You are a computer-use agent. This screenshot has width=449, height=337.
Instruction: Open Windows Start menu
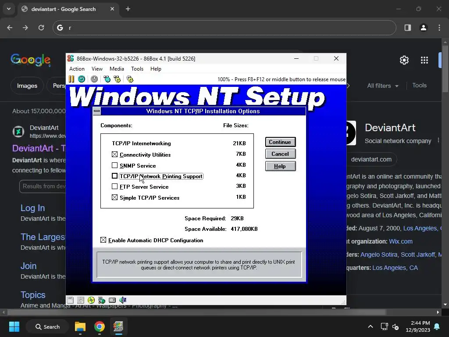14,326
